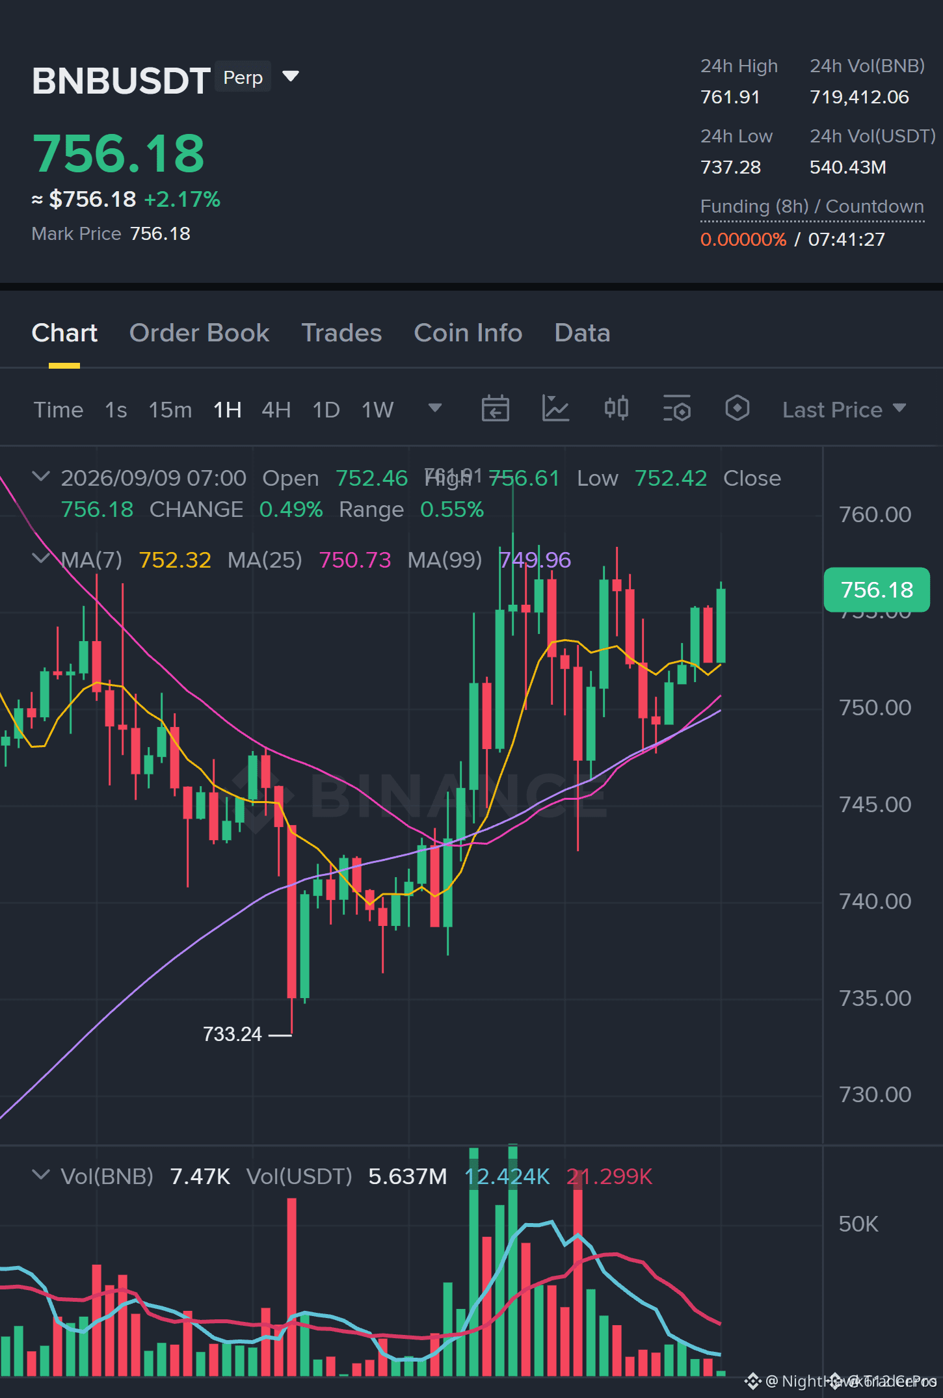
Task: Open the Data tab
Action: (x=582, y=333)
